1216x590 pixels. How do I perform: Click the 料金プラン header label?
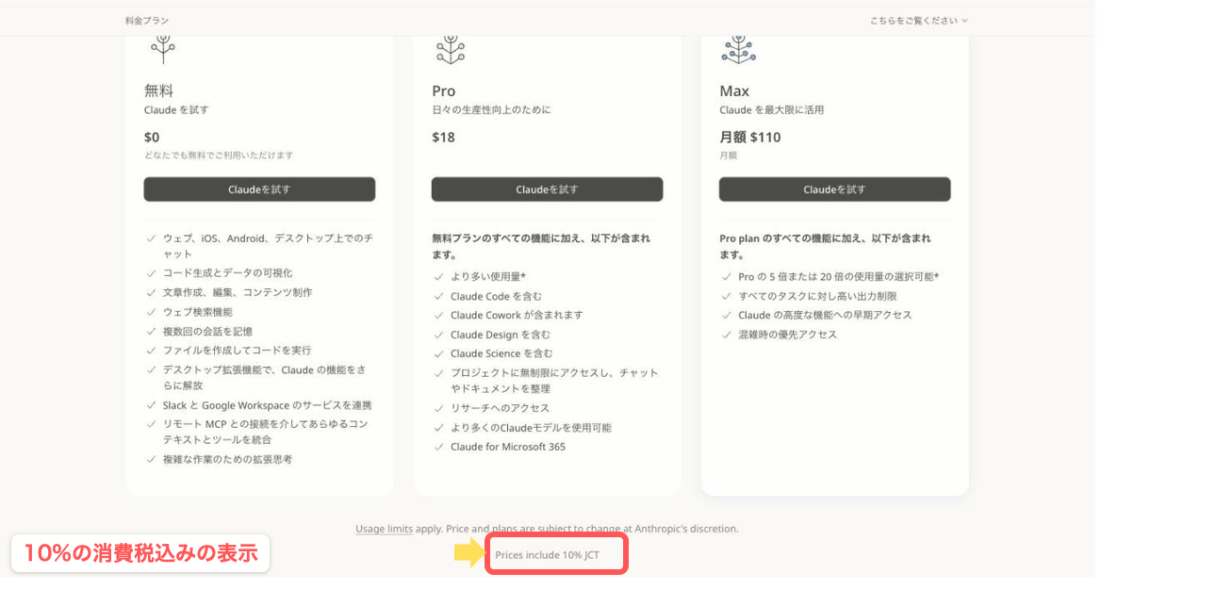tap(147, 21)
